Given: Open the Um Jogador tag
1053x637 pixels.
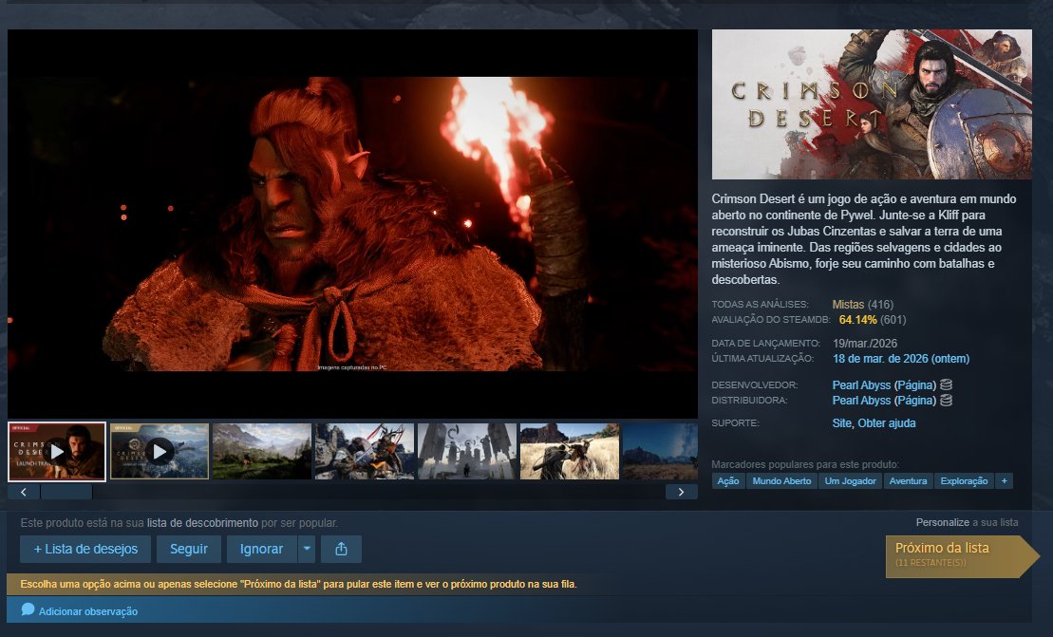Looking at the screenshot, I should [x=850, y=481].
